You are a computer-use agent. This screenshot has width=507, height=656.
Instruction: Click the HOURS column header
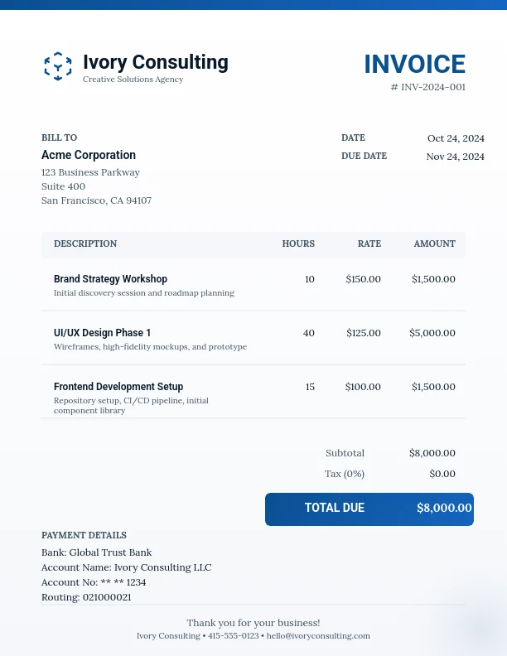pos(298,244)
